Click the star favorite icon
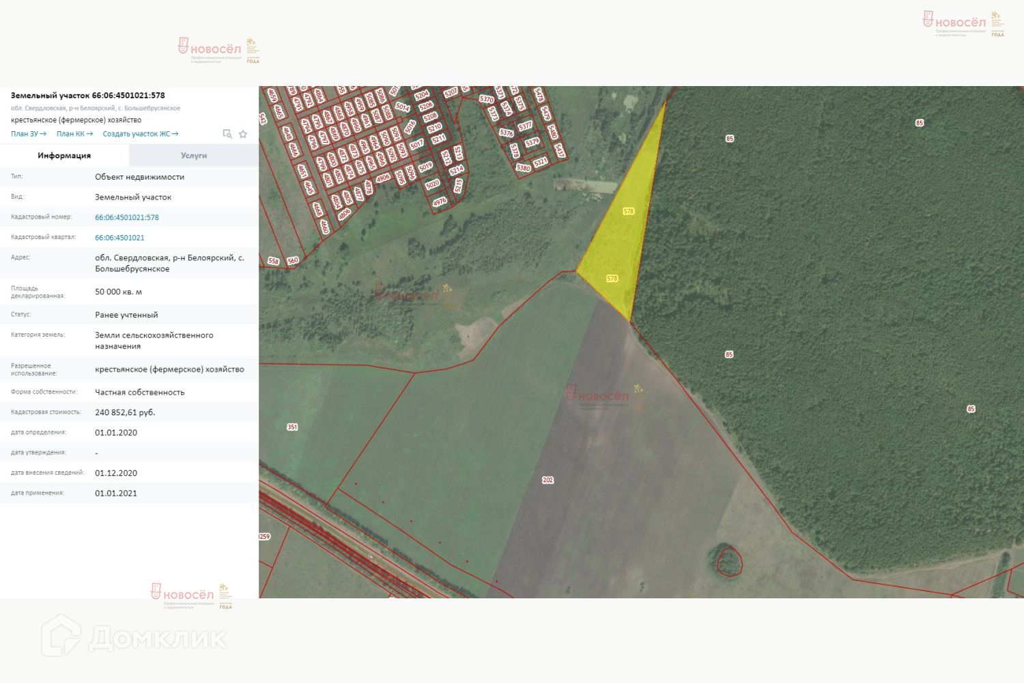Viewport: 1024px width, 683px height. [x=243, y=134]
